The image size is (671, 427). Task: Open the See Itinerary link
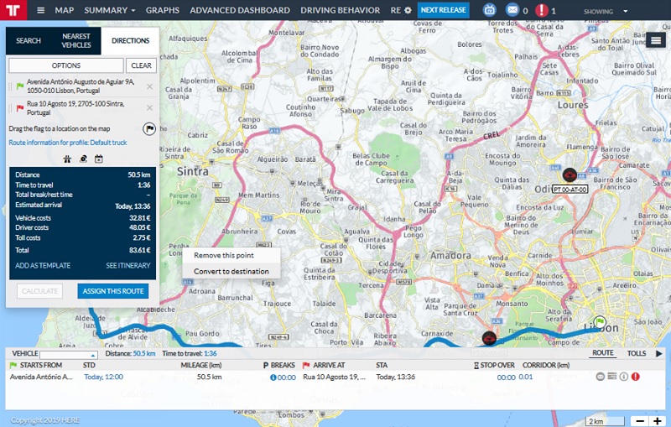click(x=127, y=265)
